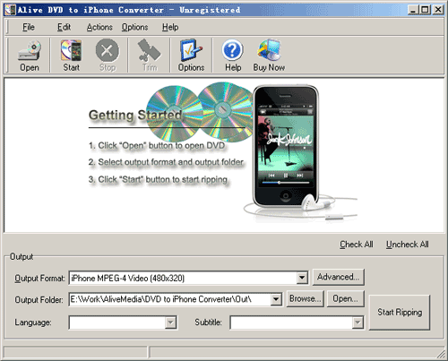Expand the Output Folder dropdown arrow
The image size is (448, 361).
(x=276, y=299)
